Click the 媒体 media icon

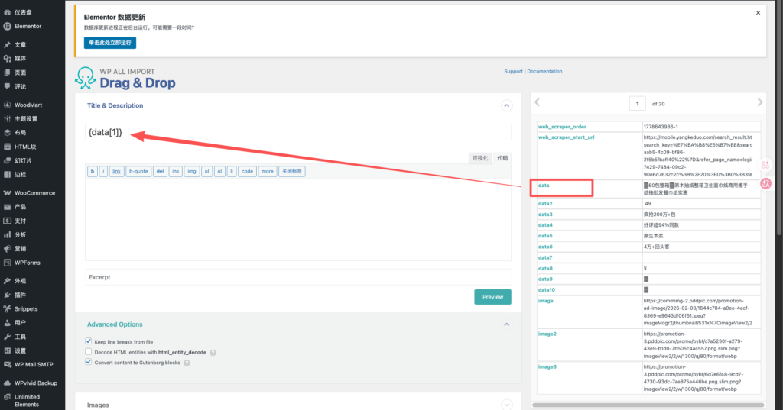point(7,58)
